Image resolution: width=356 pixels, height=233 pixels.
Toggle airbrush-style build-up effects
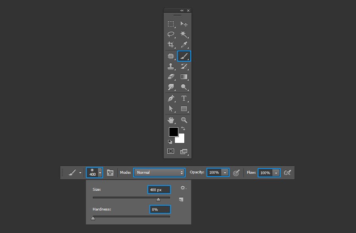287,173
